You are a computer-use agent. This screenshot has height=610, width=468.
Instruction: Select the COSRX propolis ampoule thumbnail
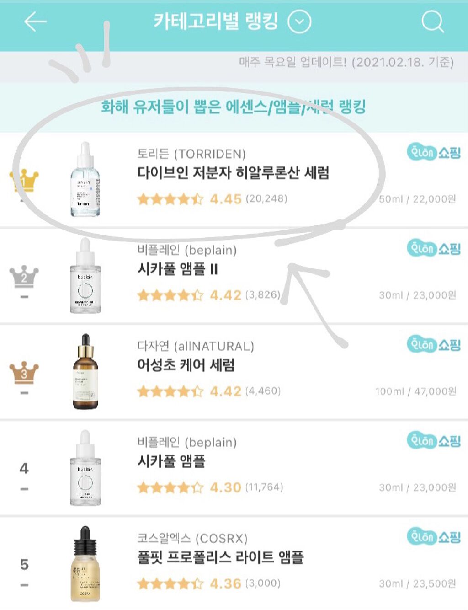pyautogui.click(x=85, y=563)
